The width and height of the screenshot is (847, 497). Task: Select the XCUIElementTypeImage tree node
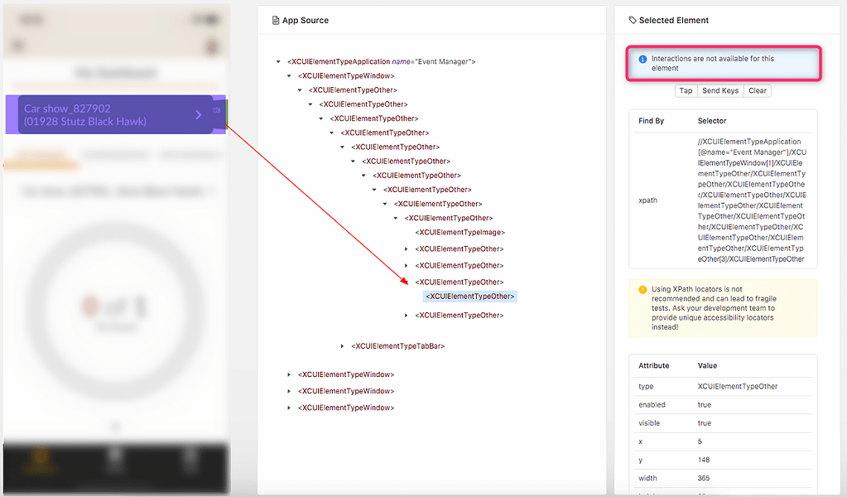[459, 232]
